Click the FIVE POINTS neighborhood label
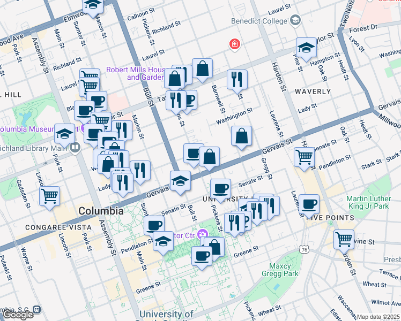The height and width of the screenshot is (321, 401). point(330,218)
